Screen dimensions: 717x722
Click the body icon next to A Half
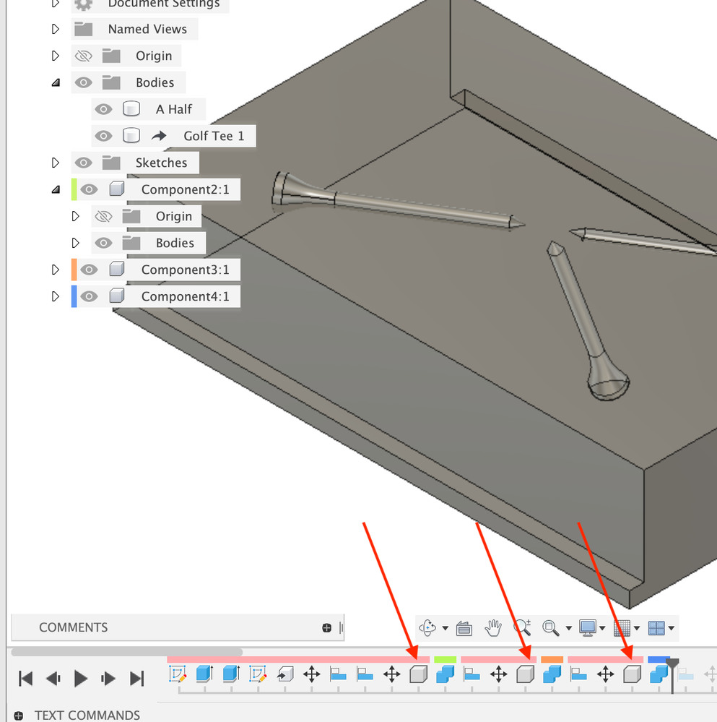click(x=131, y=109)
